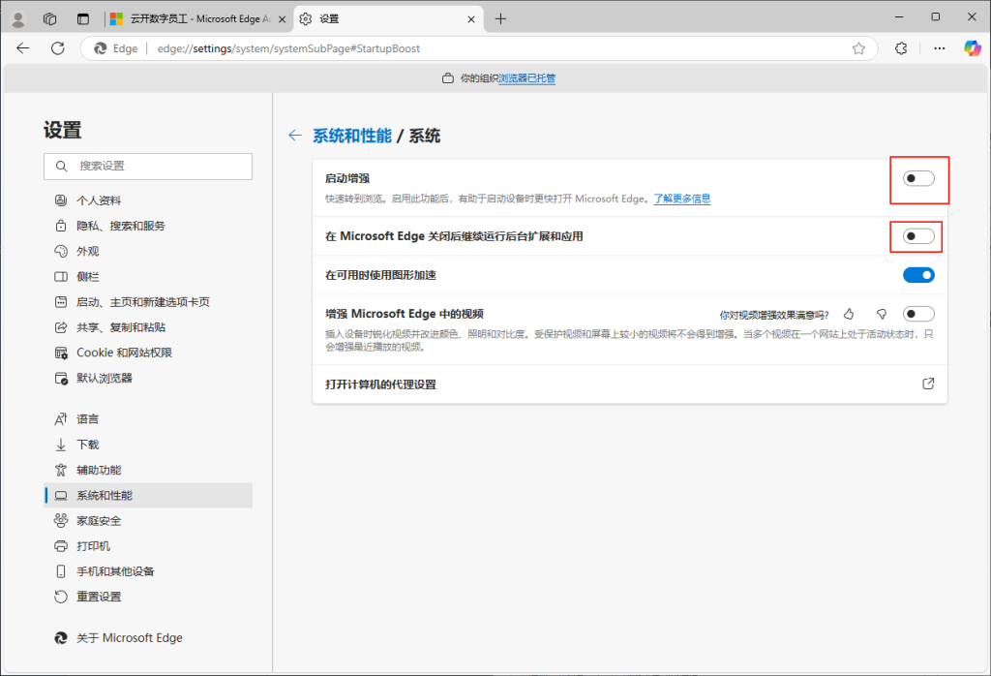Open 打印机 settings section
This screenshot has height=676, width=991.
click(148, 545)
